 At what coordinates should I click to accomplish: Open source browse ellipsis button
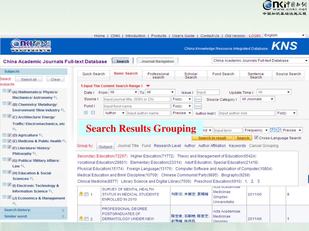coord(198,99)
